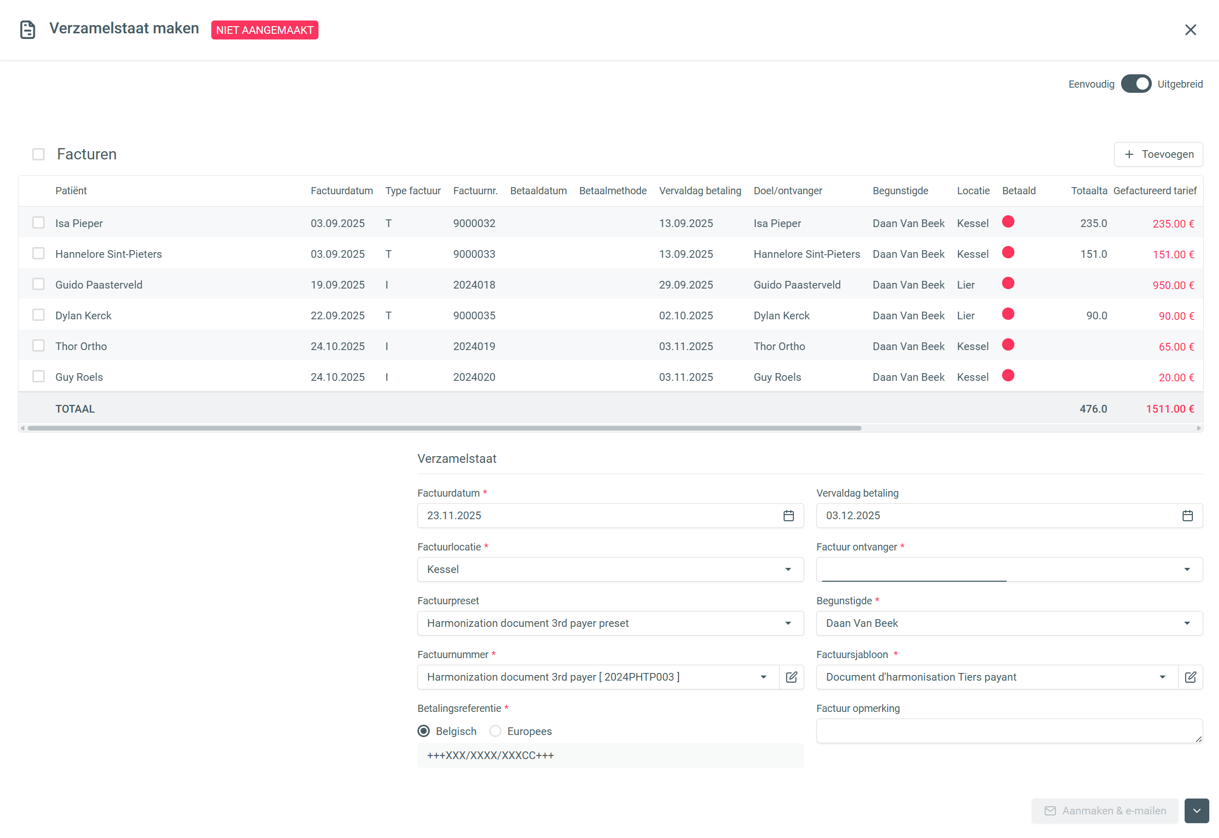
Task: Open the Vervaldag betaling calendar picker
Action: 1187,516
